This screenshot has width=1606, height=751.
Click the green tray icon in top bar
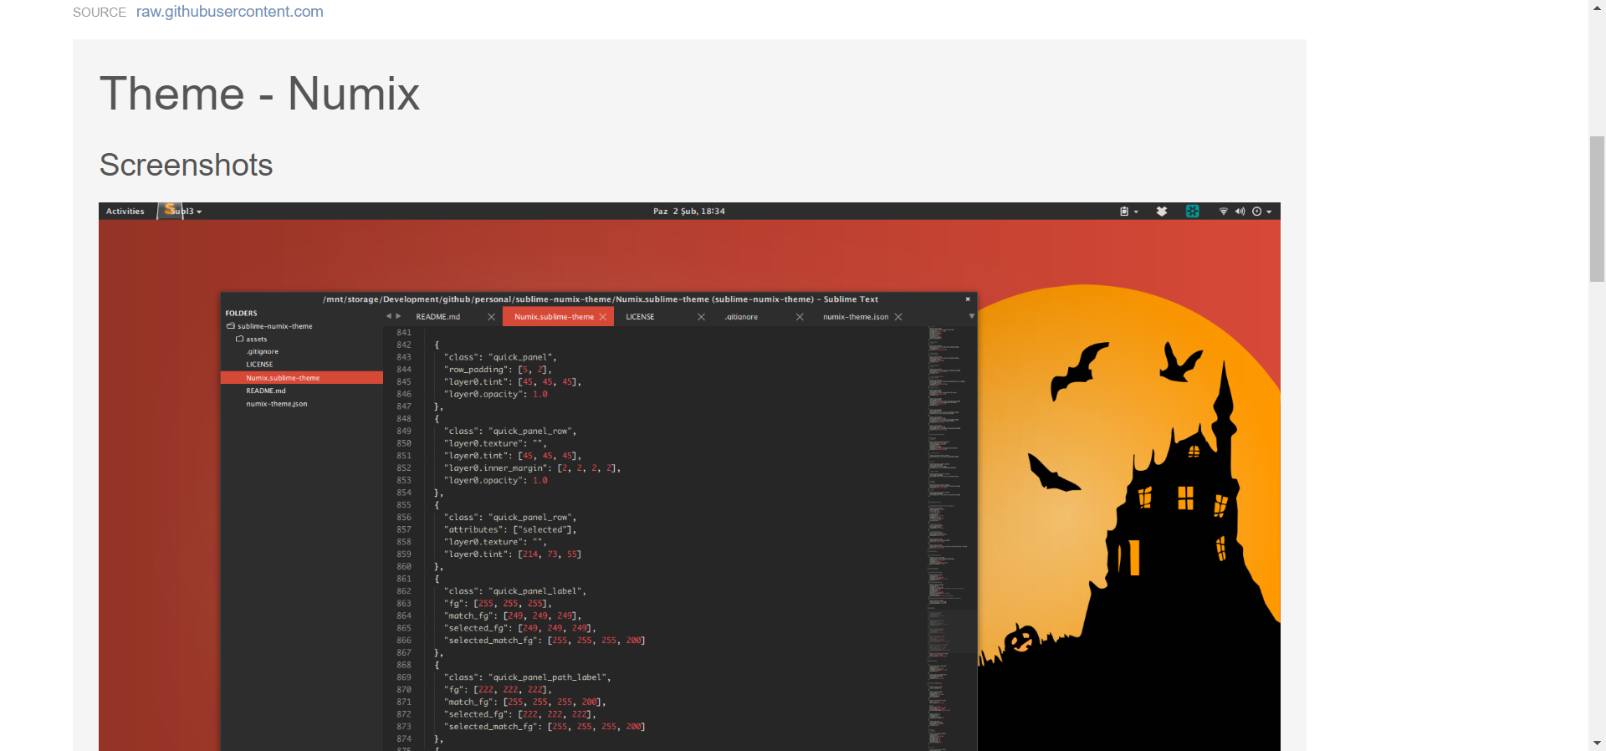click(1193, 212)
